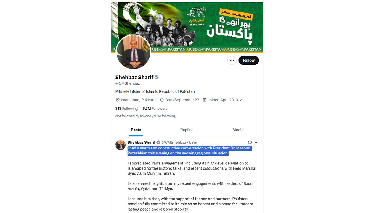Image resolution: width=379 pixels, height=213 pixels.
Task: Open the green header banner image
Action: coord(187,27)
